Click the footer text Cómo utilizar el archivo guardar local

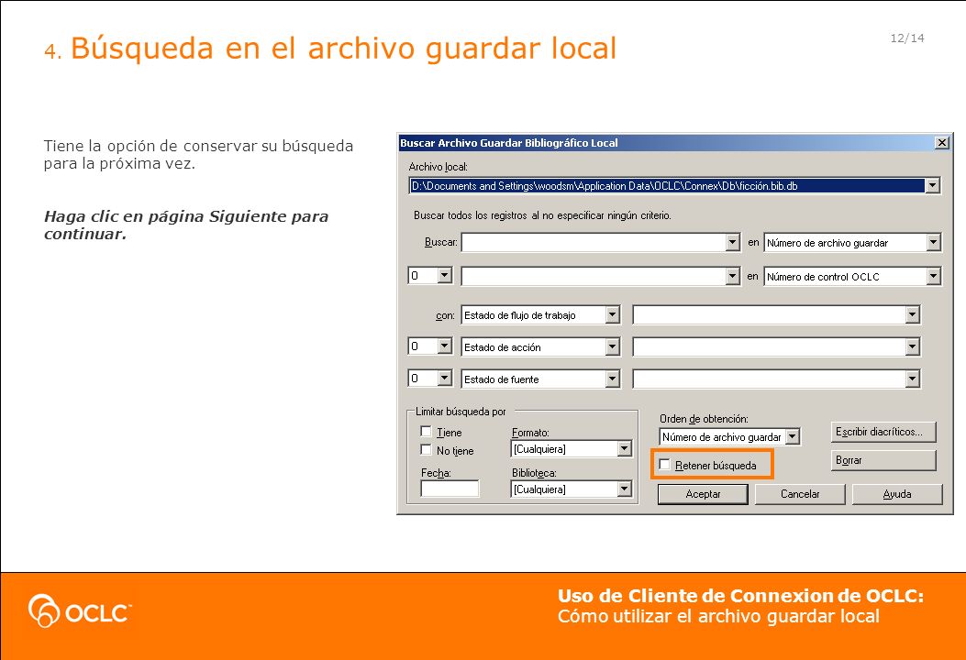[718, 616]
